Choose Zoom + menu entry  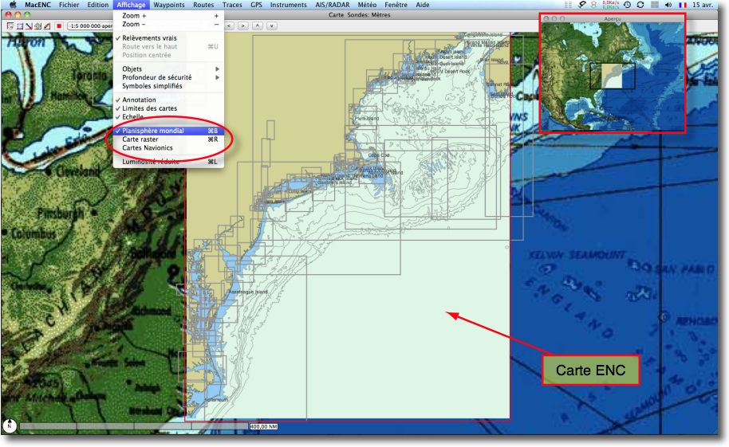click(168, 16)
